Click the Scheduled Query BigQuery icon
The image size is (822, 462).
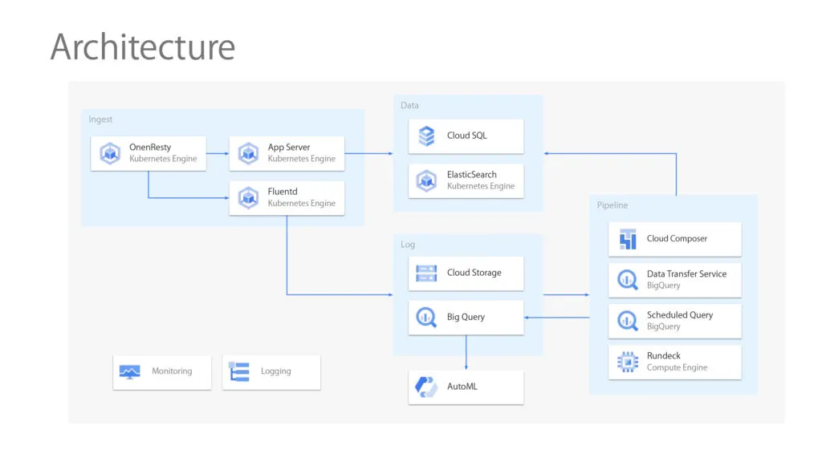coord(628,321)
